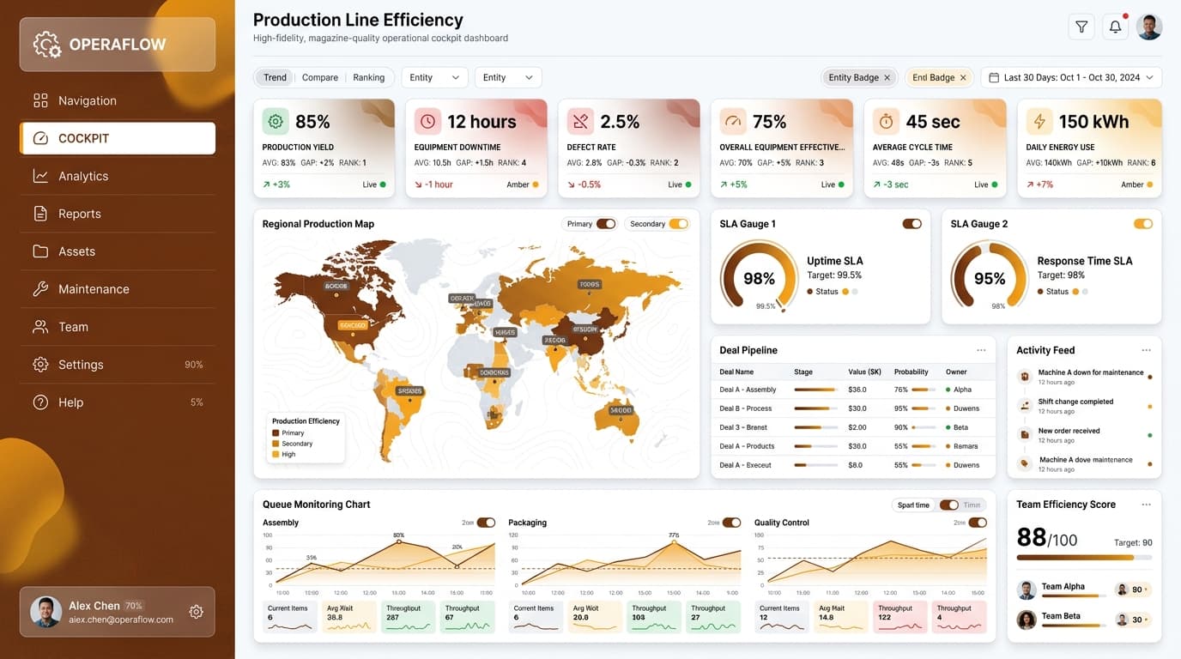Remove the End Badge filter chip
Screen dimensions: 1181x659
[963, 77]
